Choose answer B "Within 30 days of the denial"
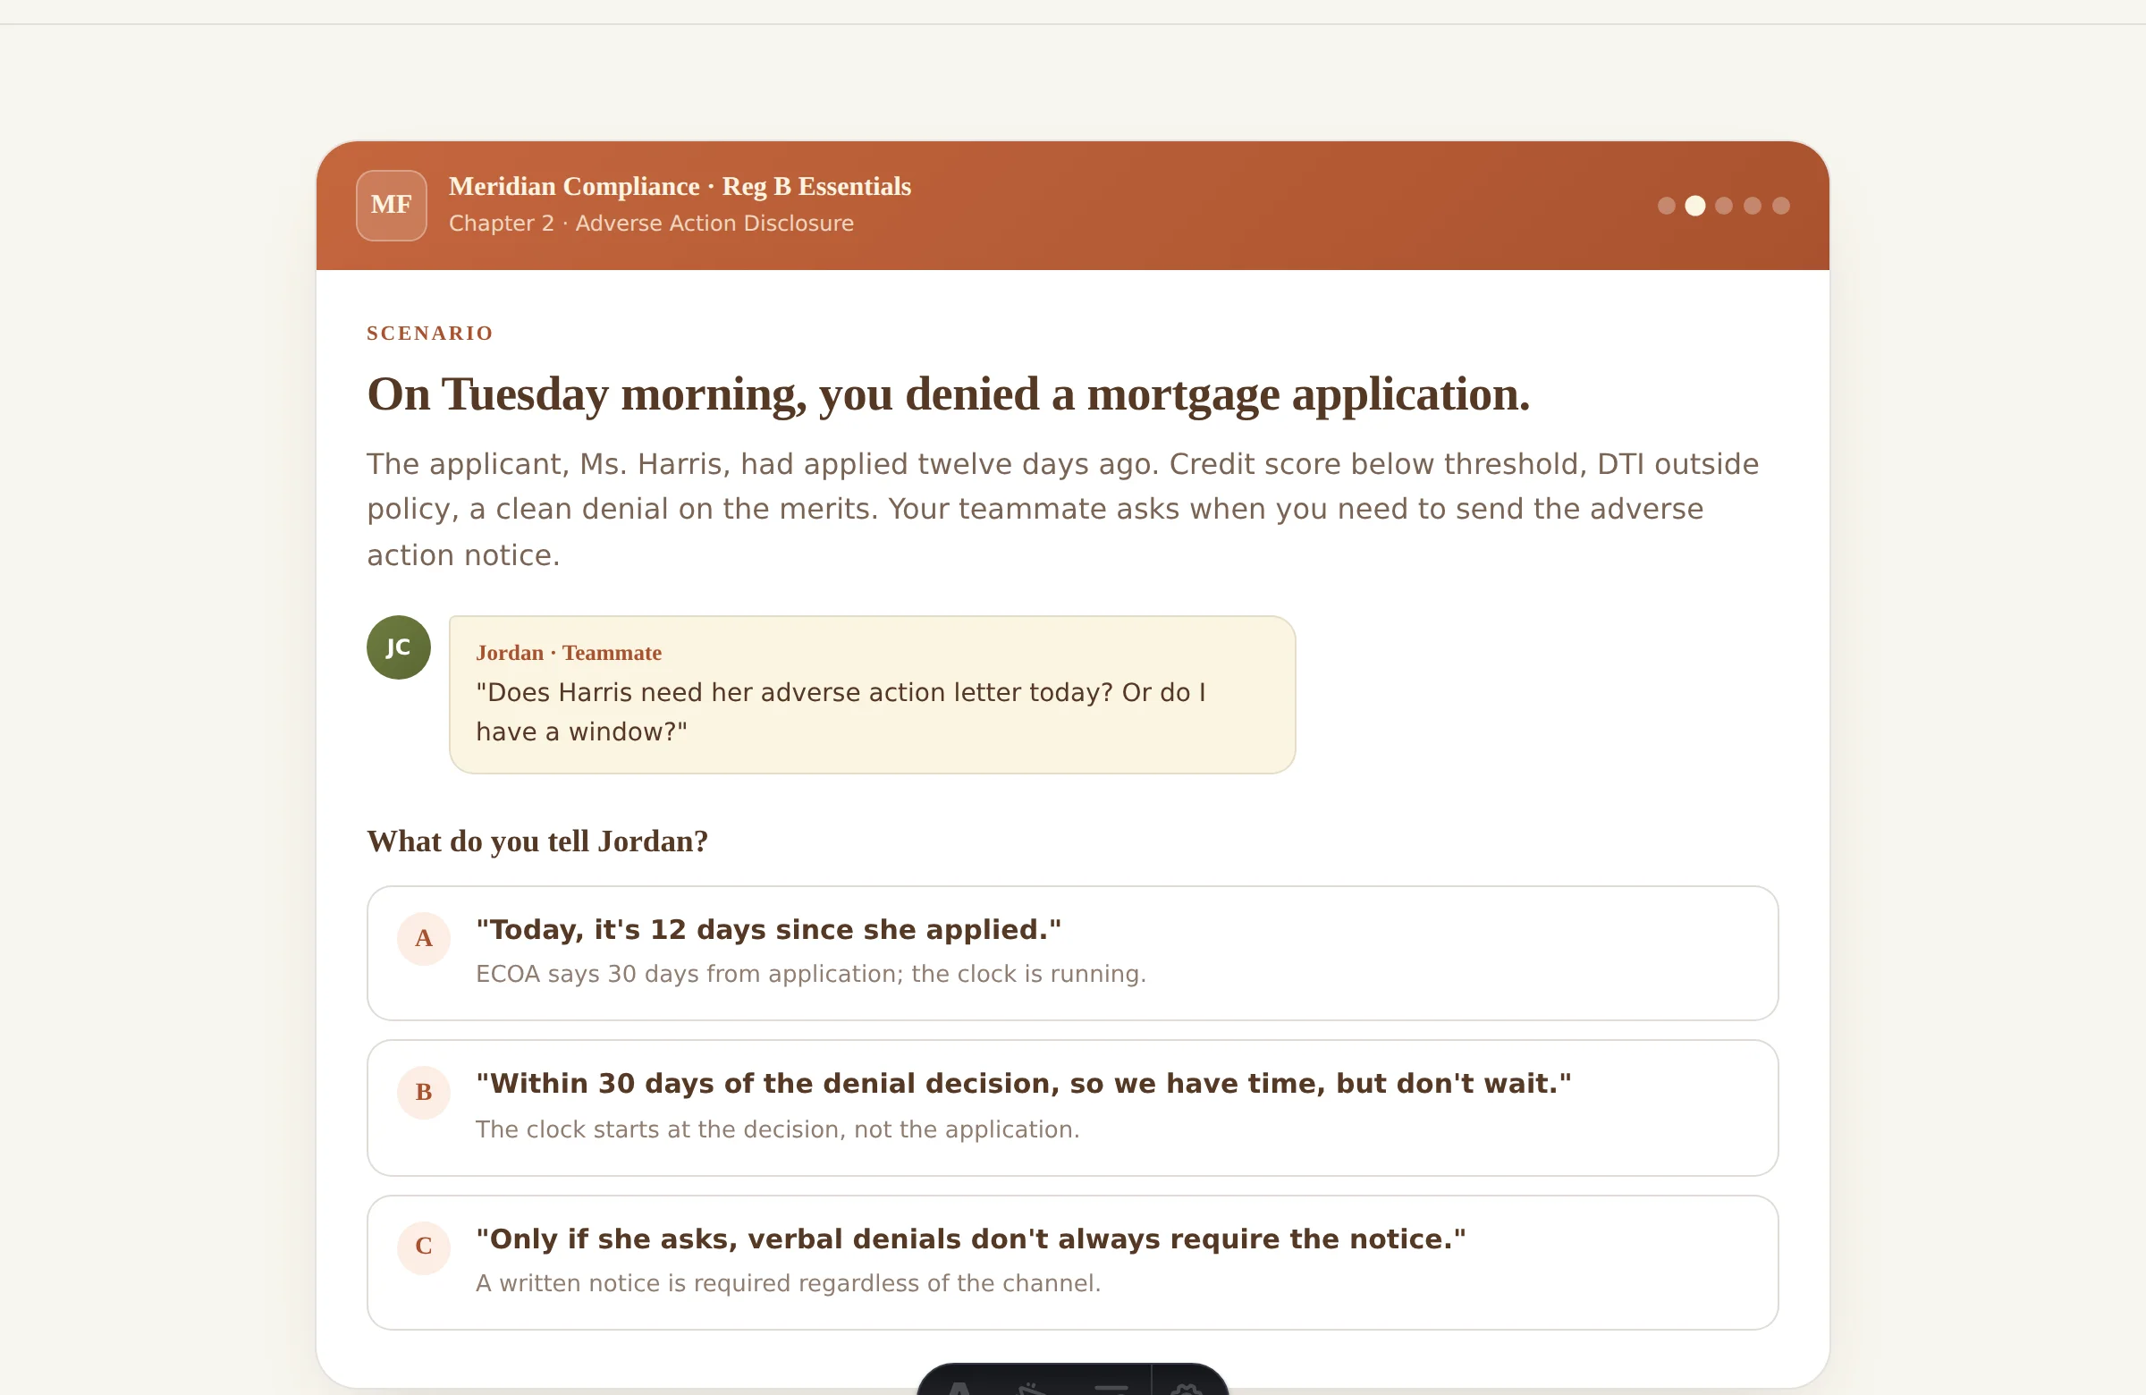 (x=1072, y=1108)
